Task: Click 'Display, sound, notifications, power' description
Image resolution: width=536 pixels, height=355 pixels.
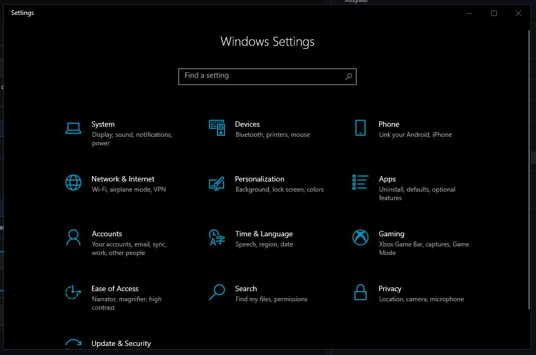Action: pyautogui.click(x=132, y=139)
